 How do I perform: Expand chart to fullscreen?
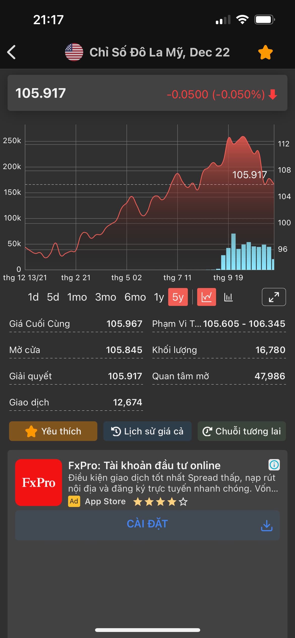pos(274,297)
